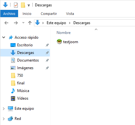This screenshot has width=135, height=125.
Task: Select Este equipo in navigation pane
Action: click(x=24, y=109)
